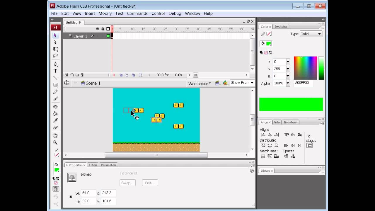Click the Swap... button
375x211 pixels.
127,183
